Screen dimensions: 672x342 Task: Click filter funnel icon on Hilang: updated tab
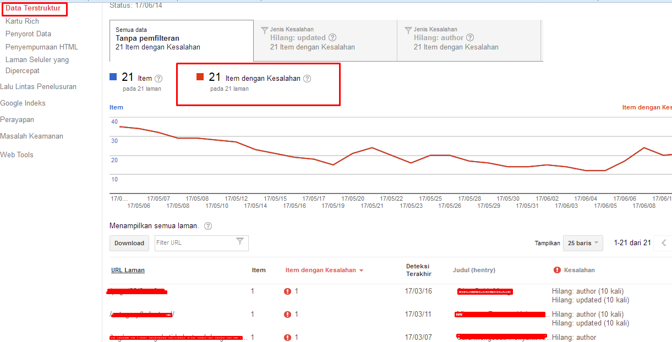(x=264, y=30)
